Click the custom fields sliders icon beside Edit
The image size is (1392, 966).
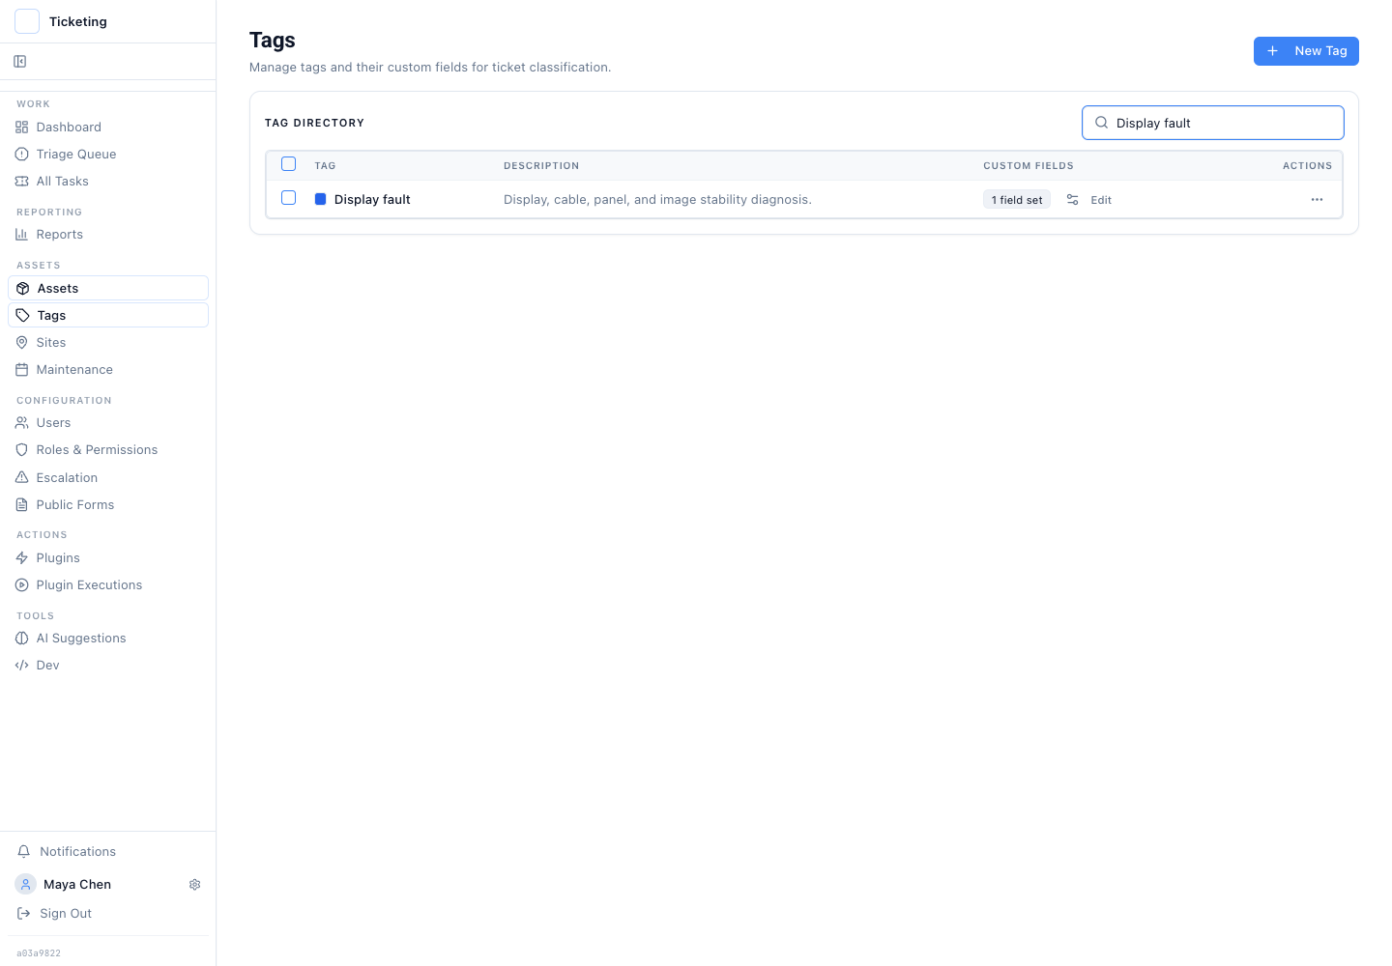click(1073, 200)
